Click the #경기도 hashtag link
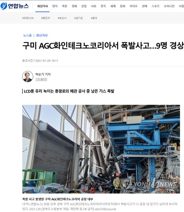 click(79, 18)
